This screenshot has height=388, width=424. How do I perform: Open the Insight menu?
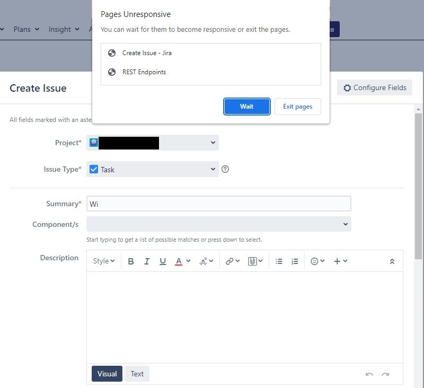pos(64,29)
